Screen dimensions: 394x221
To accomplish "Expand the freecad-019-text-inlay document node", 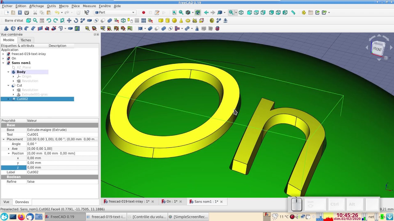I will pyautogui.click(x=3, y=54).
